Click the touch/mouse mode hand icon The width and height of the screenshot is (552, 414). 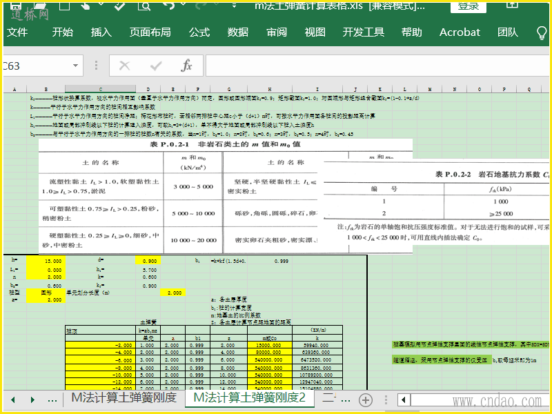(85, 6)
